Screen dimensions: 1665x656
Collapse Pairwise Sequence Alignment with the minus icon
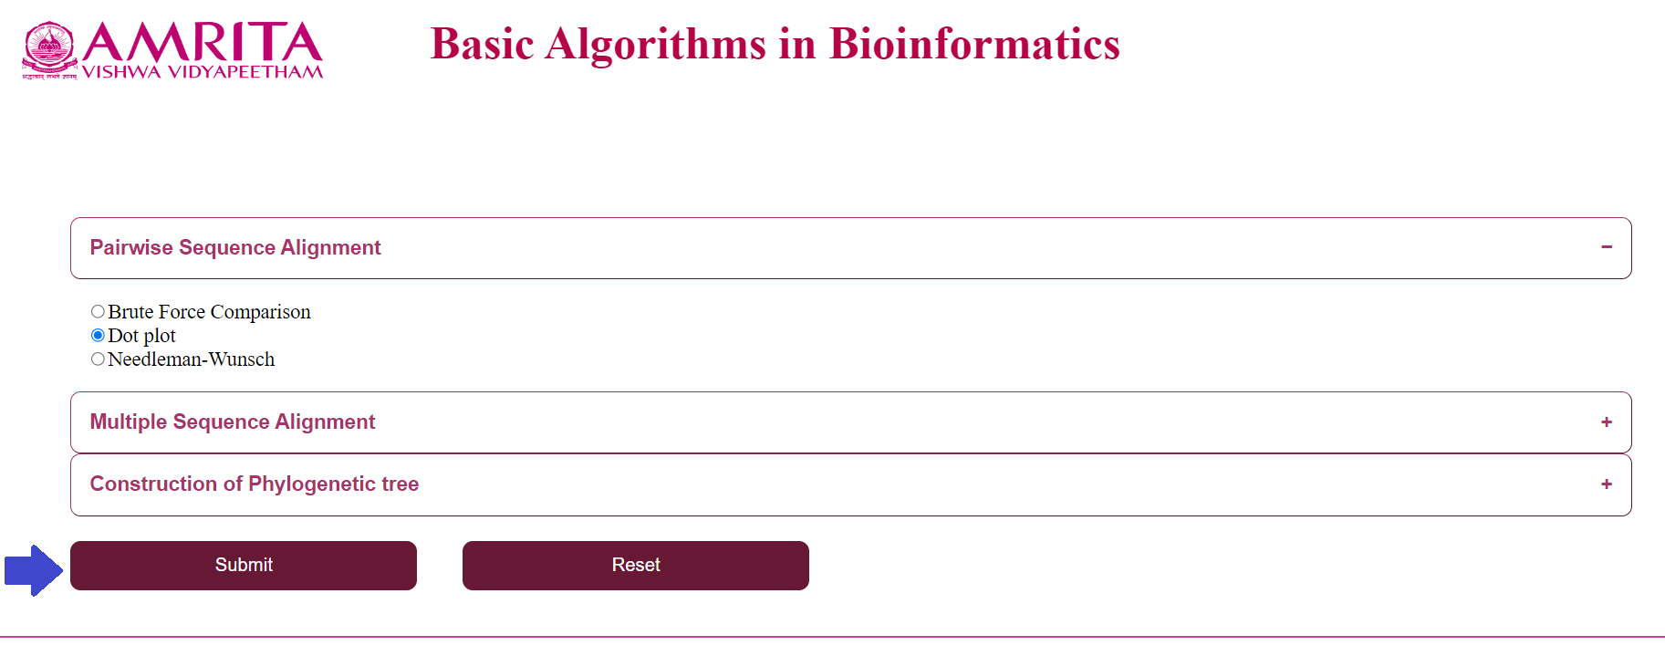click(x=1607, y=247)
